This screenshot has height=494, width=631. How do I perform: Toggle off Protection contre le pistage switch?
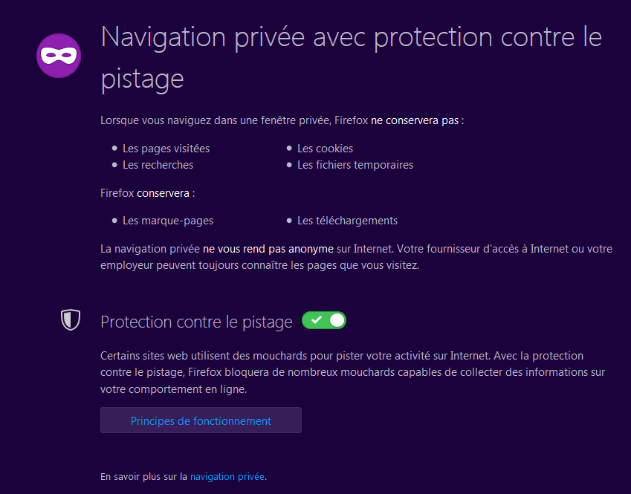click(324, 320)
